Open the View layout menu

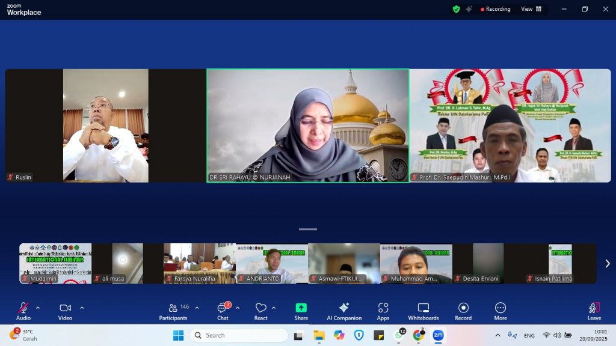[531, 9]
